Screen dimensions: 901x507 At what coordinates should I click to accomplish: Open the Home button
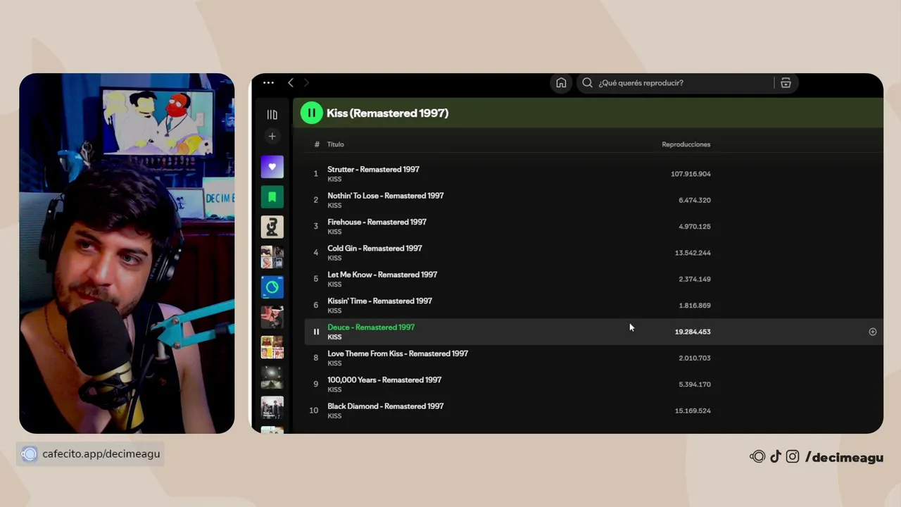click(x=561, y=83)
